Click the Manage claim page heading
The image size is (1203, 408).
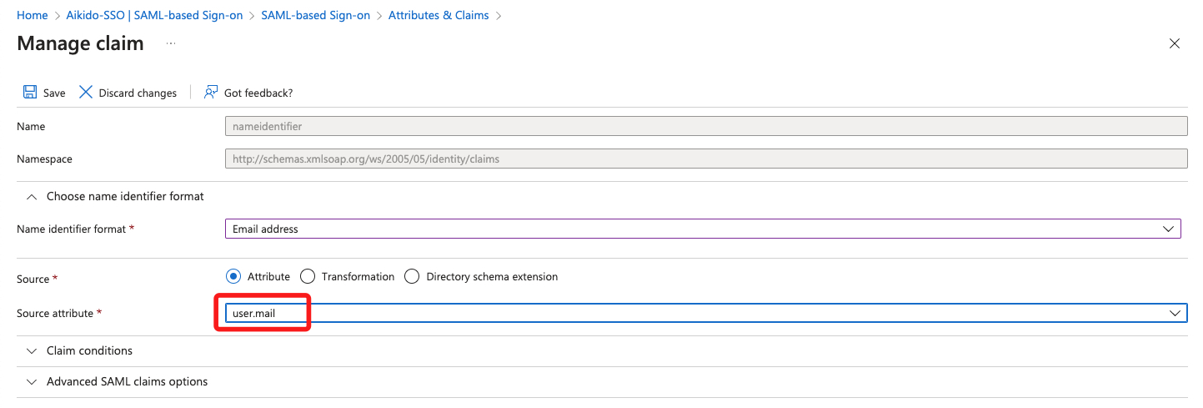point(80,43)
